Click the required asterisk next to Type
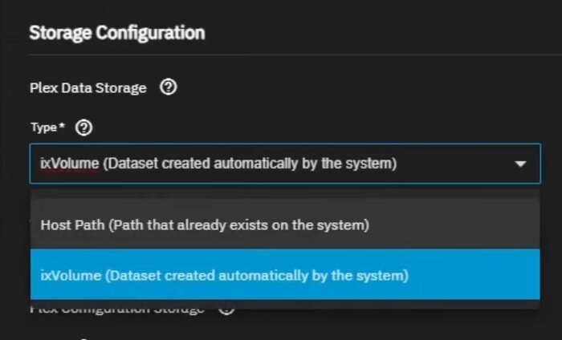 click(x=63, y=127)
